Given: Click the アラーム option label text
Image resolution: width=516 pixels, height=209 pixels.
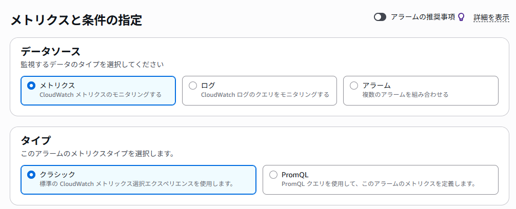Looking at the screenshot, I should 376,86.
